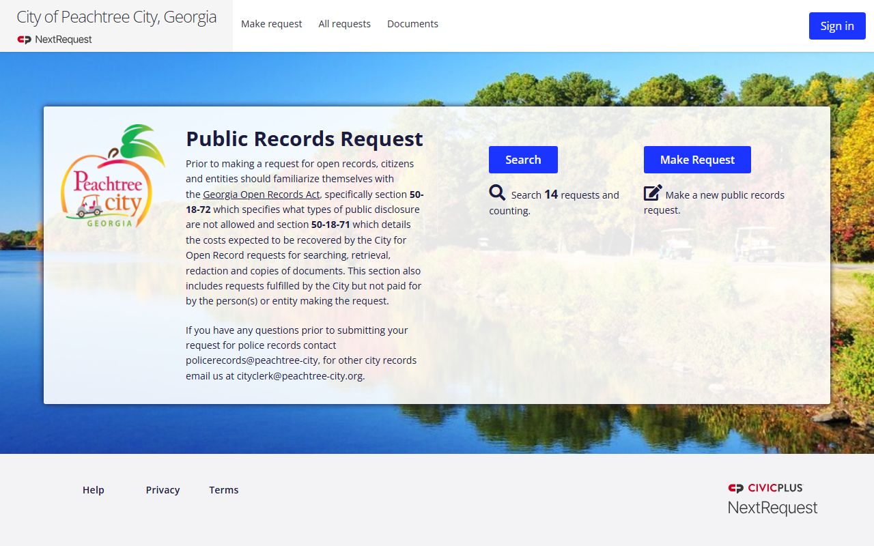Click the Public Records Request heading
Image resolution: width=874 pixels, height=546 pixels.
coord(305,139)
